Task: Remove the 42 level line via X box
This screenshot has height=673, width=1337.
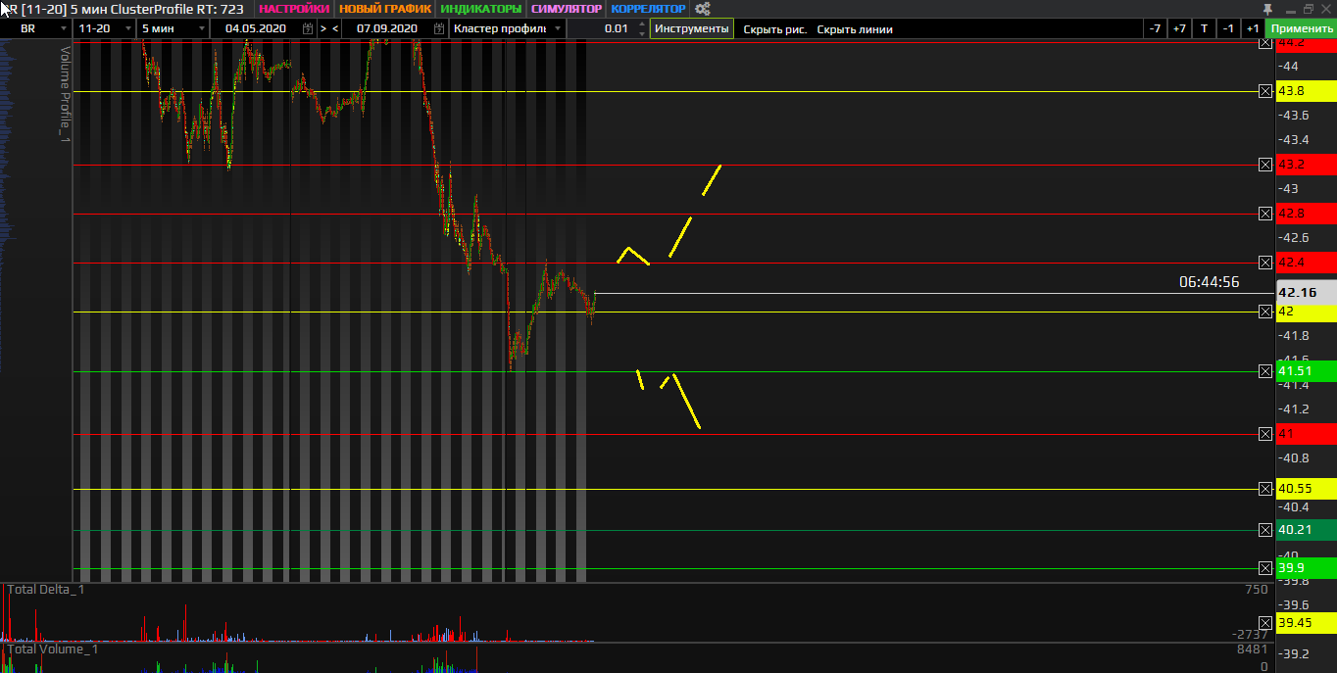Action: coord(1265,312)
